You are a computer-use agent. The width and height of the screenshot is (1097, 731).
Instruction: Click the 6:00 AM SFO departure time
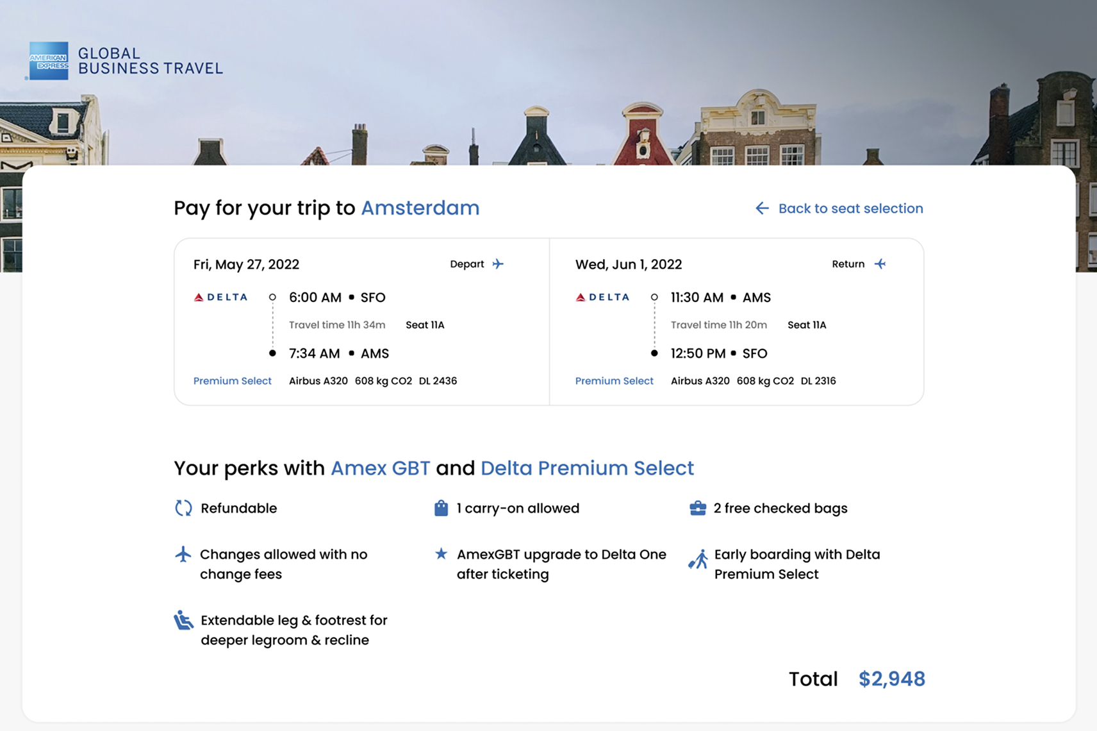[x=337, y=298]
